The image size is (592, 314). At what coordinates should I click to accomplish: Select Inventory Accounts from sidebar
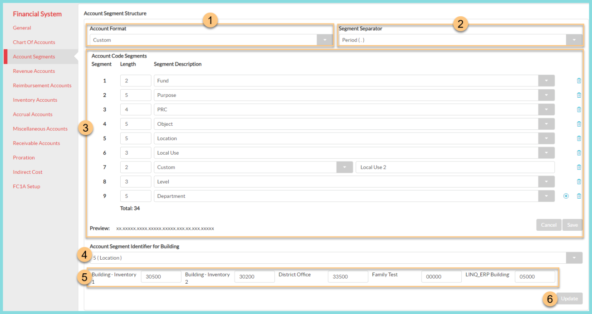click(35, 100)
